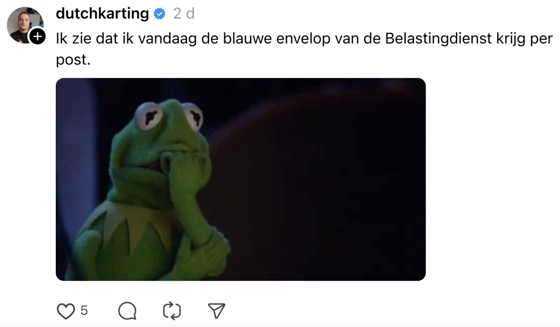The height and width of the screenshot is (327, 560).
Task: Open dutchkarting's profile picture
Action: click(x=25, y=25)
